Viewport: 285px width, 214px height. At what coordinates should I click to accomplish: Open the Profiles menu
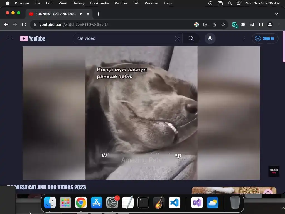click(x=121, y=3)
